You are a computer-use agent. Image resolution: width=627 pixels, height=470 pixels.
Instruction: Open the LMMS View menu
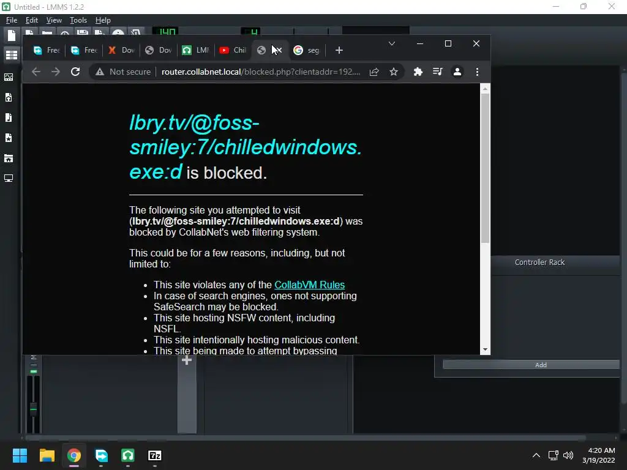(54, 20)
